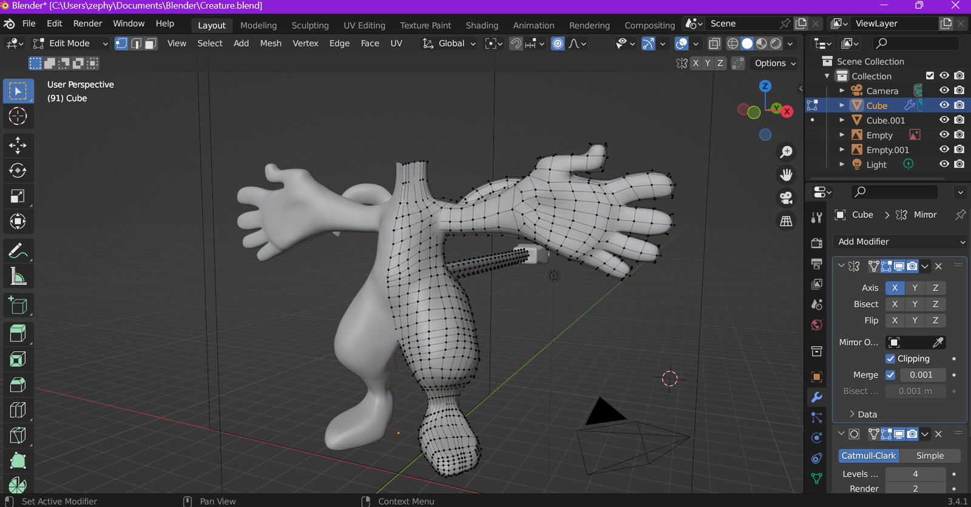Viewport: 971px width, 507px height.
Task: Hide Camera in viewport
Action: pyautogui.click(x=944, y=90)
